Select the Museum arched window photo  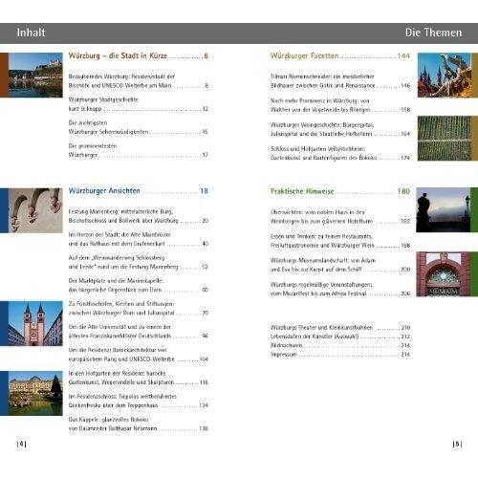click(443, 274)
